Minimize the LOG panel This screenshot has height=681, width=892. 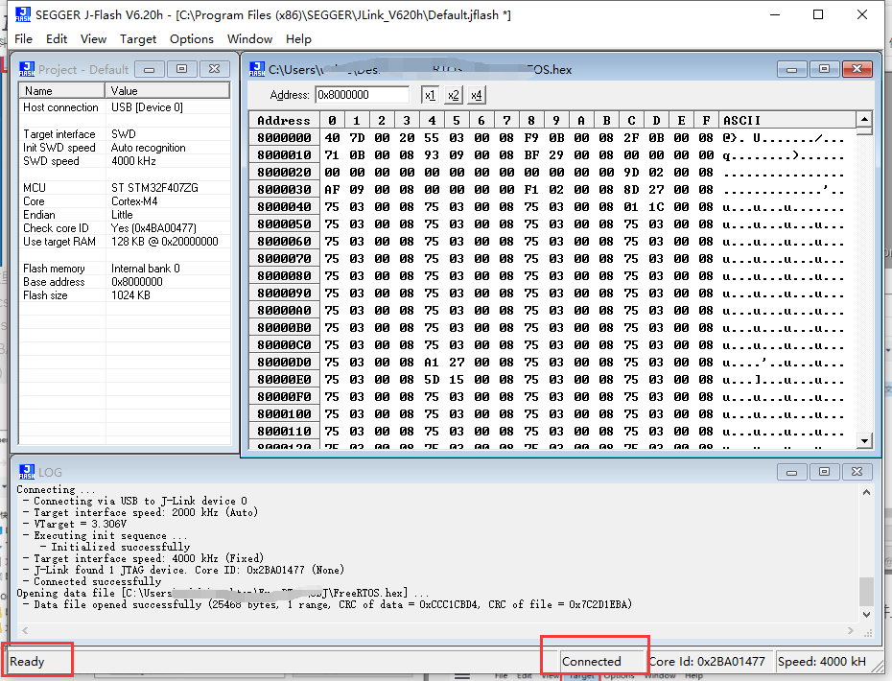click(792, 471)
